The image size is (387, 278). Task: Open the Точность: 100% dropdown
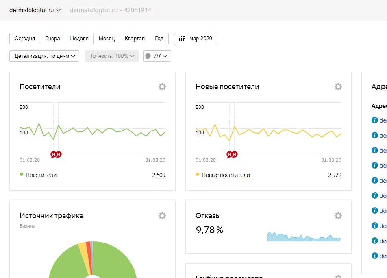coord(111,56)
